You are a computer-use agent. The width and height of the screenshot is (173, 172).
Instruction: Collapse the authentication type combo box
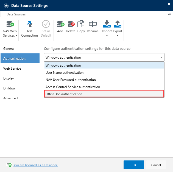[x=162, y=57]
